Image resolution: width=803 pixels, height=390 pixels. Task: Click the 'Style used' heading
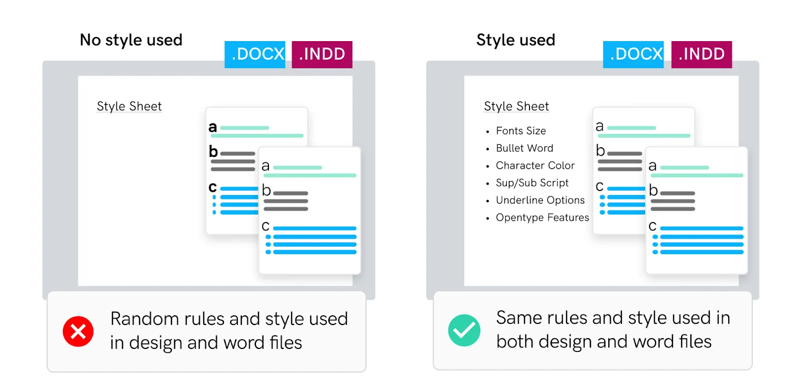pos(516,40)
